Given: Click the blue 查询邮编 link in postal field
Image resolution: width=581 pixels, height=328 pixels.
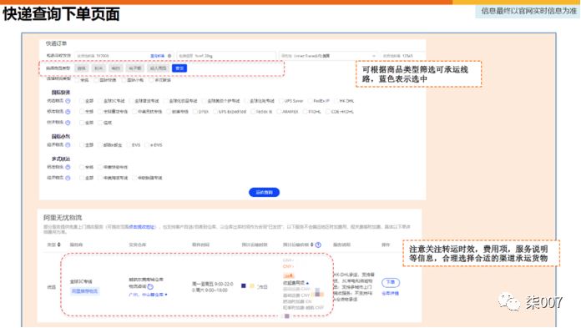Looking at the screenshot, I should click(158, 56).
